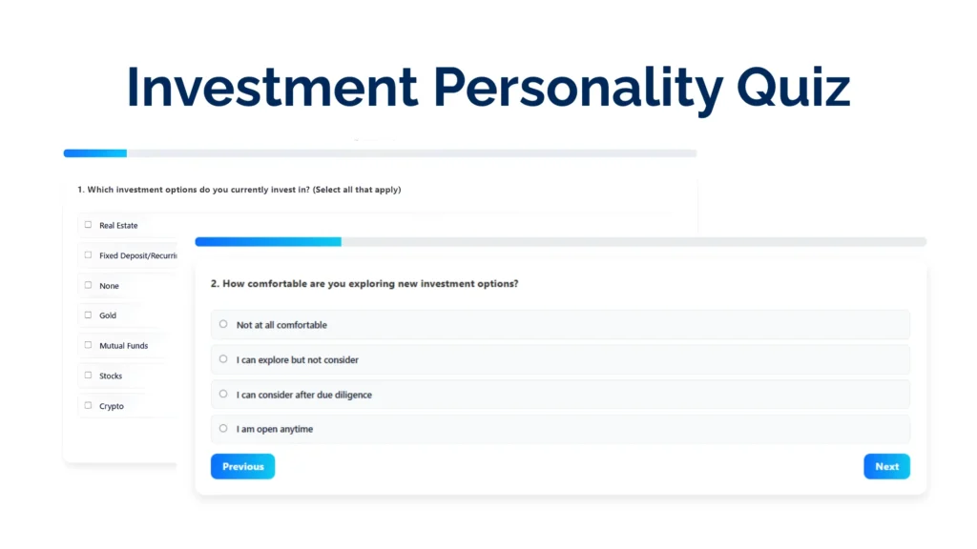Click gray unfilled part of question 2 progress bar

[630, 242]
